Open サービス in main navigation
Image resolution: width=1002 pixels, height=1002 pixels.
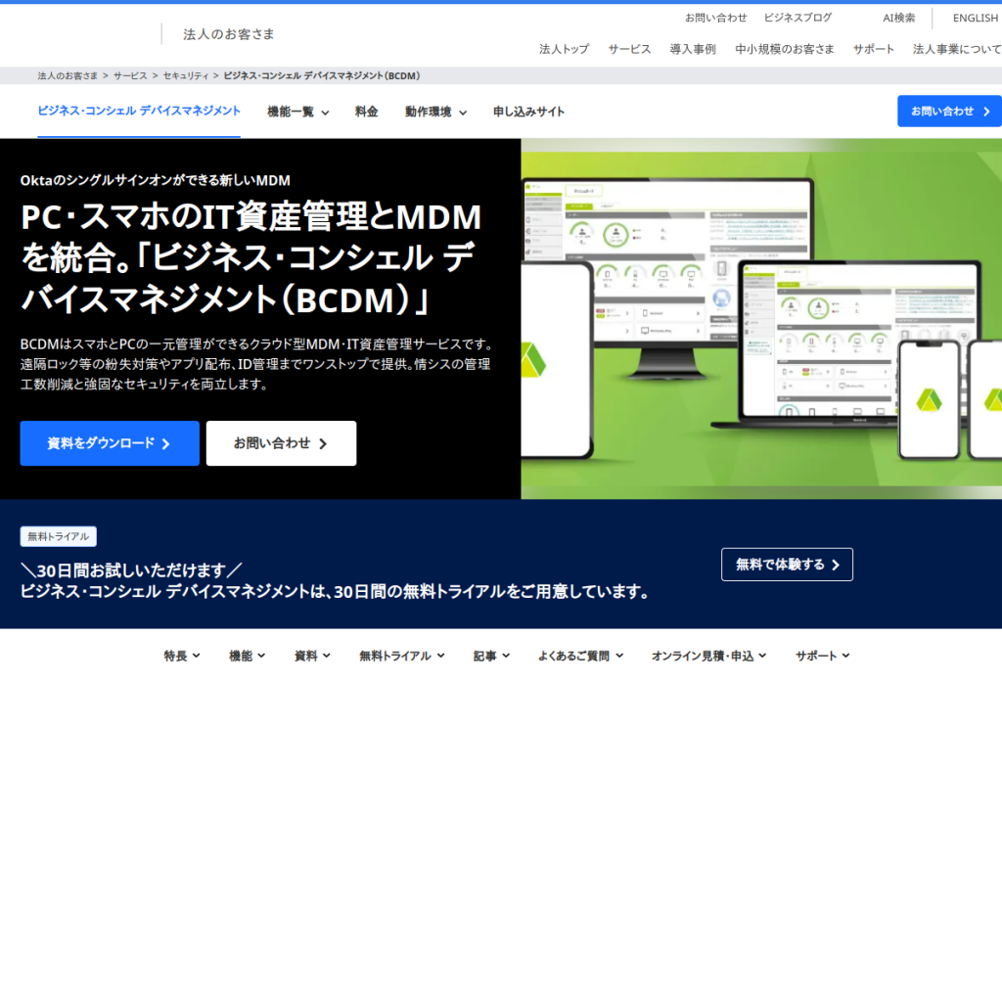629,49
